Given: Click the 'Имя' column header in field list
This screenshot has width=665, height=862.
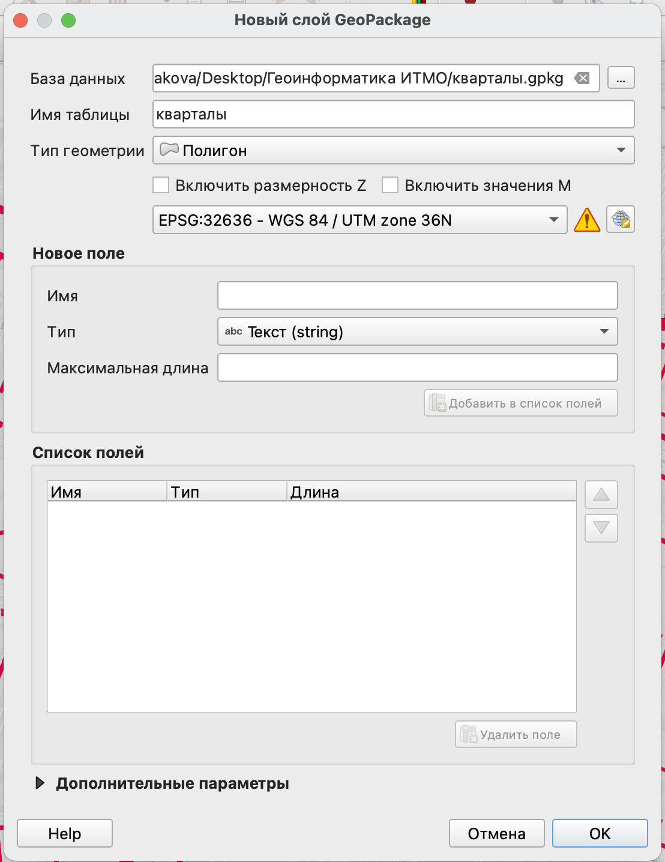Looking at the screenshot, I should [106, 492].
